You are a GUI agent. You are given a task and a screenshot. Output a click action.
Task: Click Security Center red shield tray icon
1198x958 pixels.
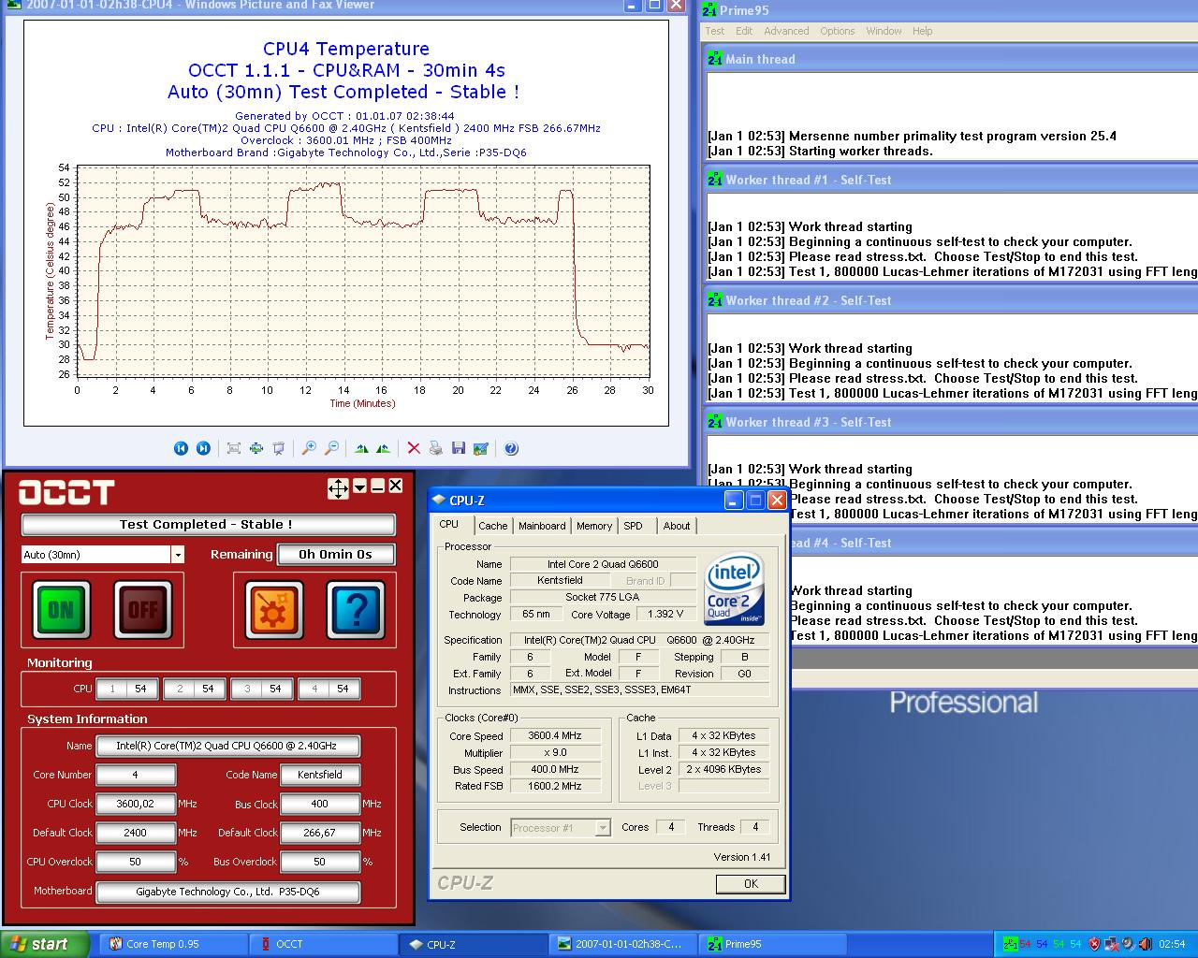click(x=1094, y=944)
